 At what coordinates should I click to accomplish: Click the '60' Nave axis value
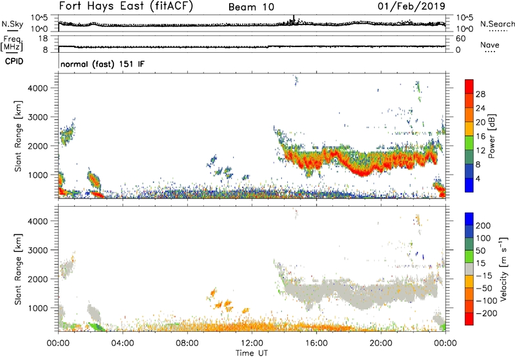click(x=460, y=39)
